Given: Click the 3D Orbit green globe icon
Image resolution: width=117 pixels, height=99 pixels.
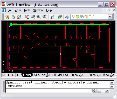Looking at the screenshot, I should tap(60, 17).
